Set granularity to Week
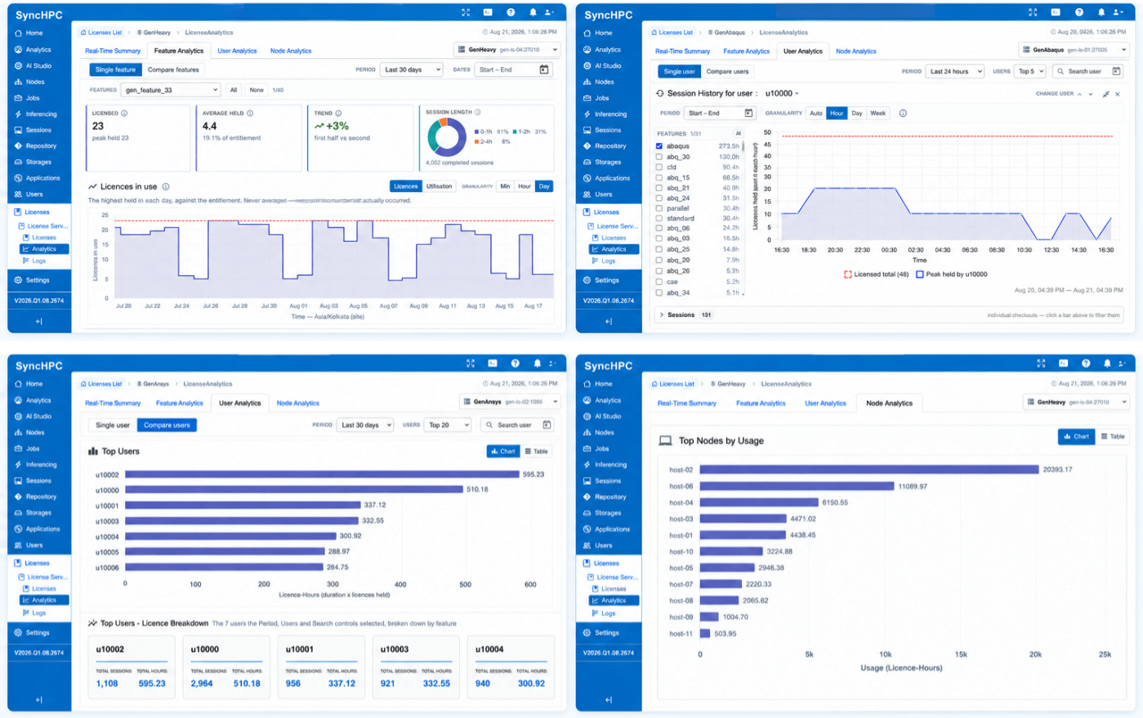Image resolution: width=1143 pixels, height=718 pixels. (x=877, y=114)
